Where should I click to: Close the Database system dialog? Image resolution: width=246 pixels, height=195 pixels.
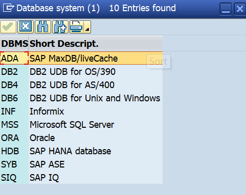(x=240, y=9)
